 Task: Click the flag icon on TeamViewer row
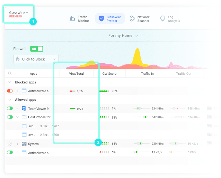[209, 108]
